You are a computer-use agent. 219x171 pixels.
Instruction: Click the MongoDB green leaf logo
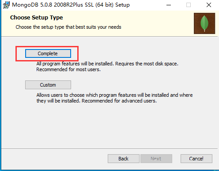click(x=204, y=23)
